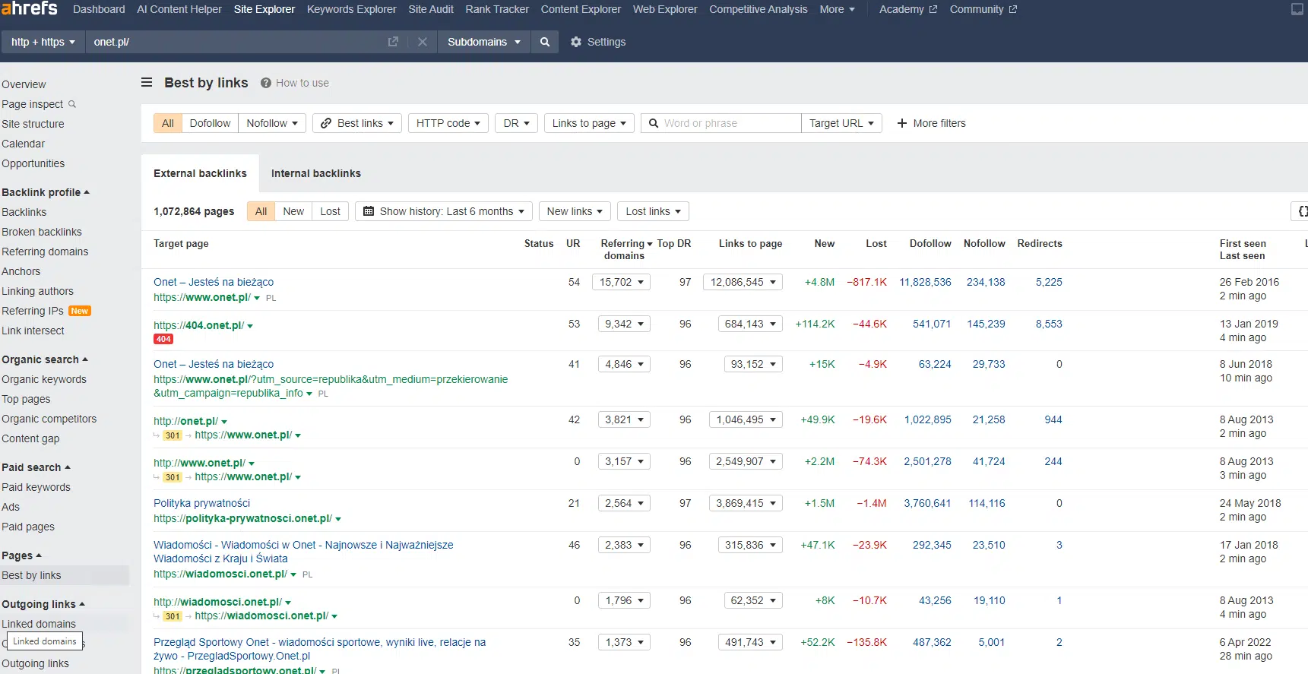Click the Word or phrase input
Screen dimensions: 1308x674
click(x=721, y=123)
